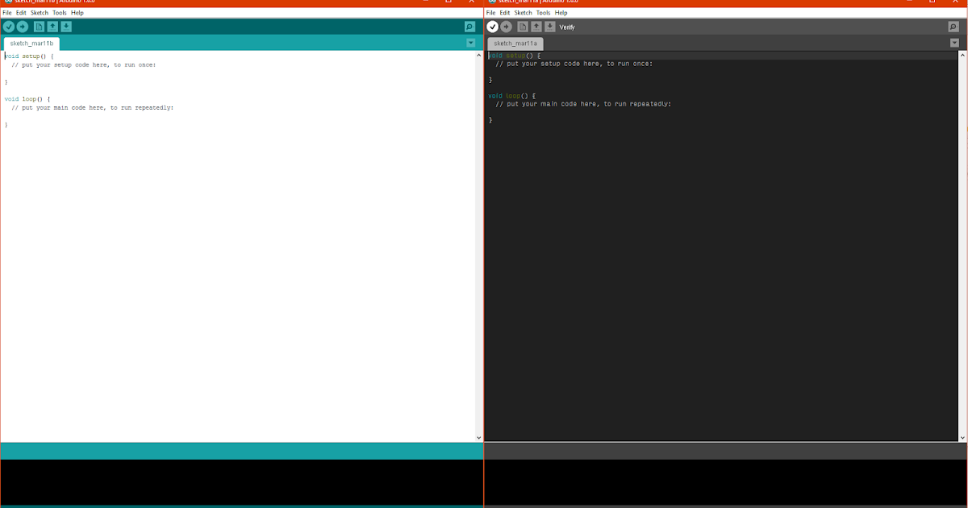
Task: Create a new sketch in the left window
Action: tap(39, 26)
